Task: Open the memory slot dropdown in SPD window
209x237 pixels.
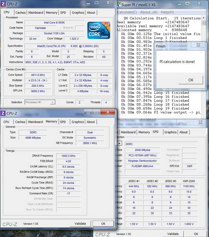Action: click(119, 143)
